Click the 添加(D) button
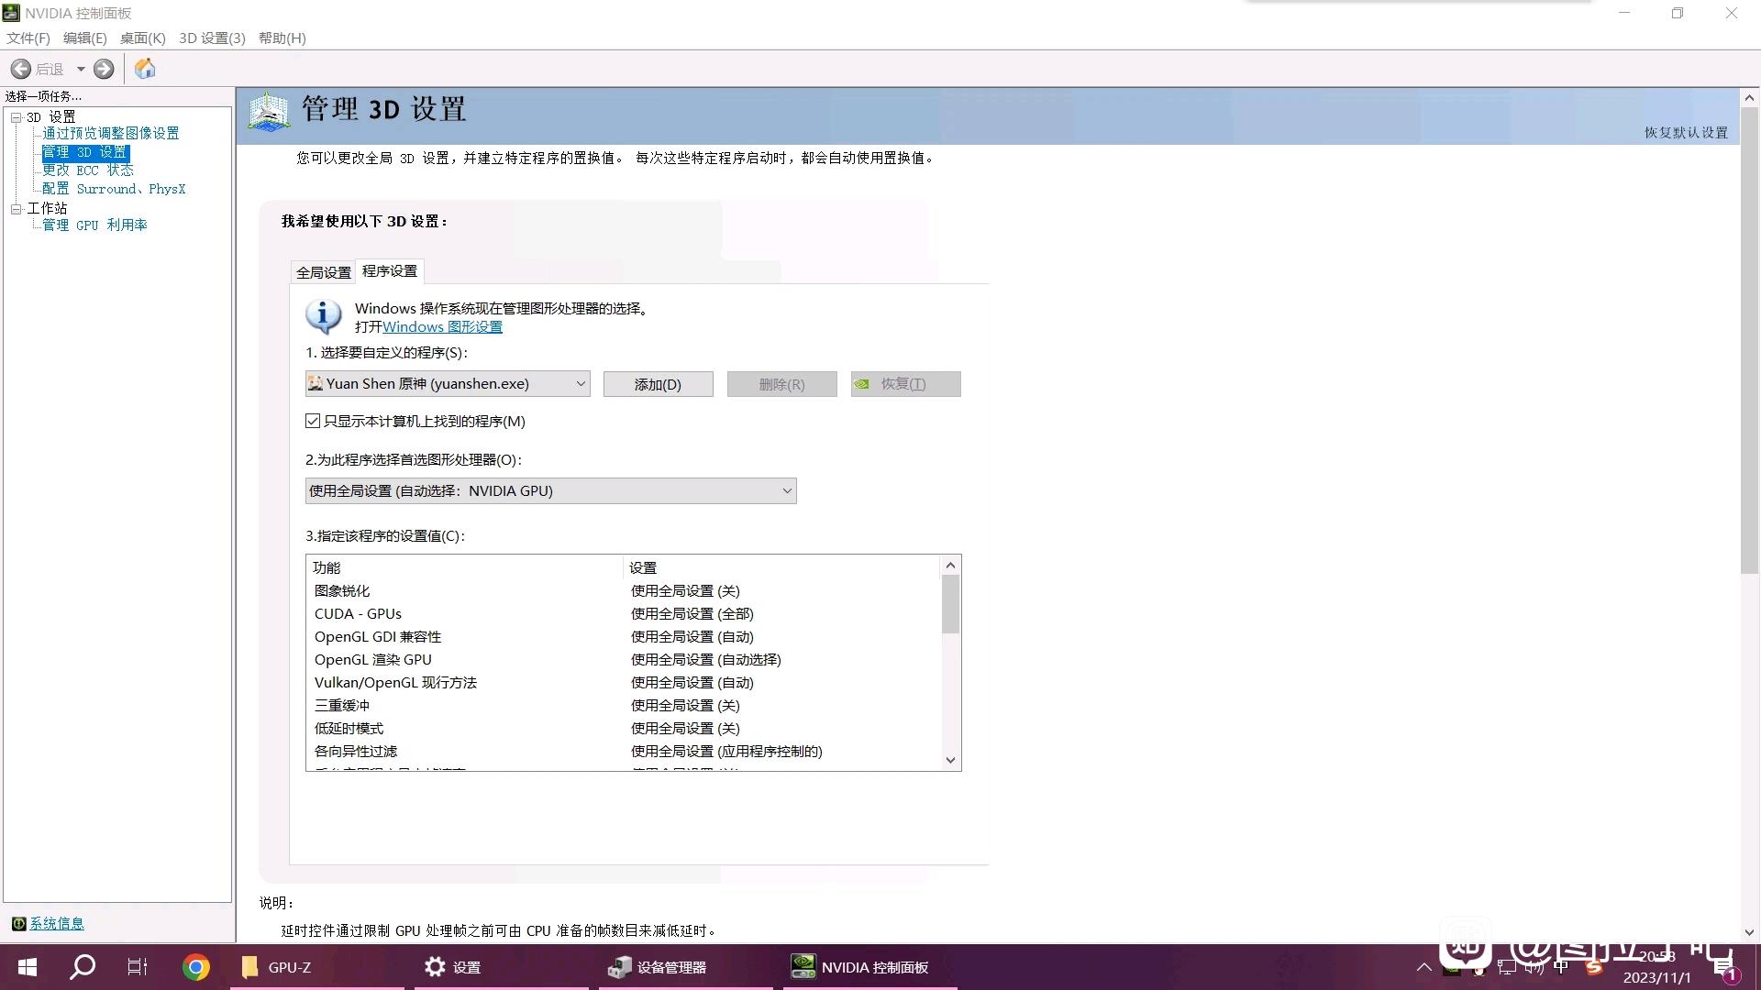Screen dimensions: 1761x990 (659, 384)
